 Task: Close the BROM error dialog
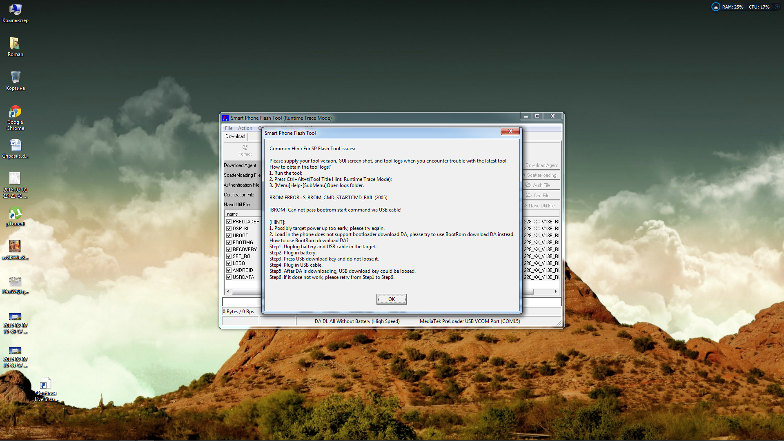click(x=510, y=131)
